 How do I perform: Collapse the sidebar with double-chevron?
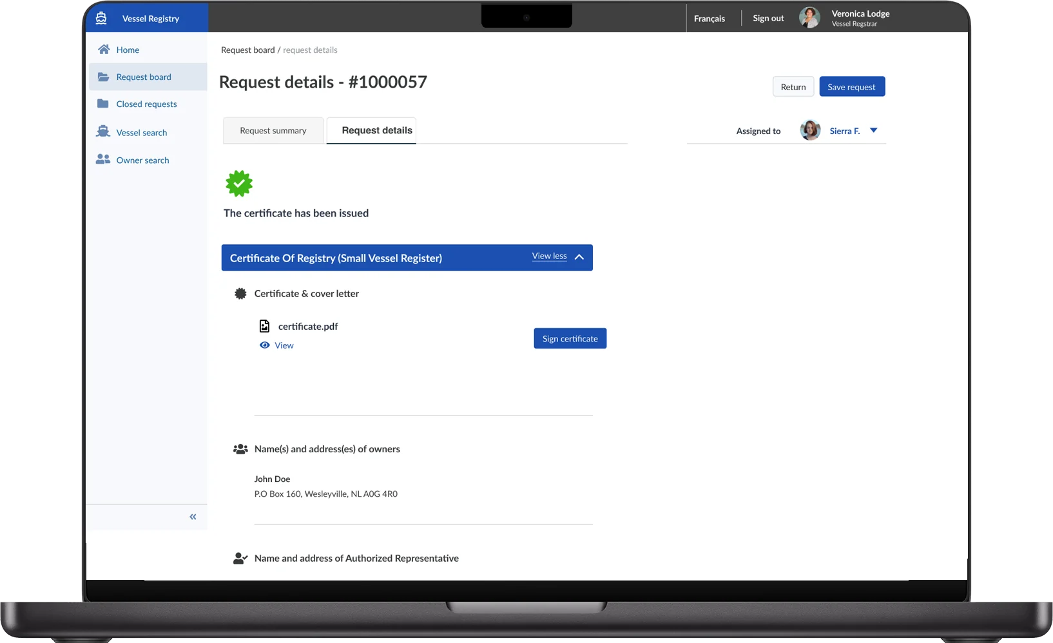[x=193, y=517]
